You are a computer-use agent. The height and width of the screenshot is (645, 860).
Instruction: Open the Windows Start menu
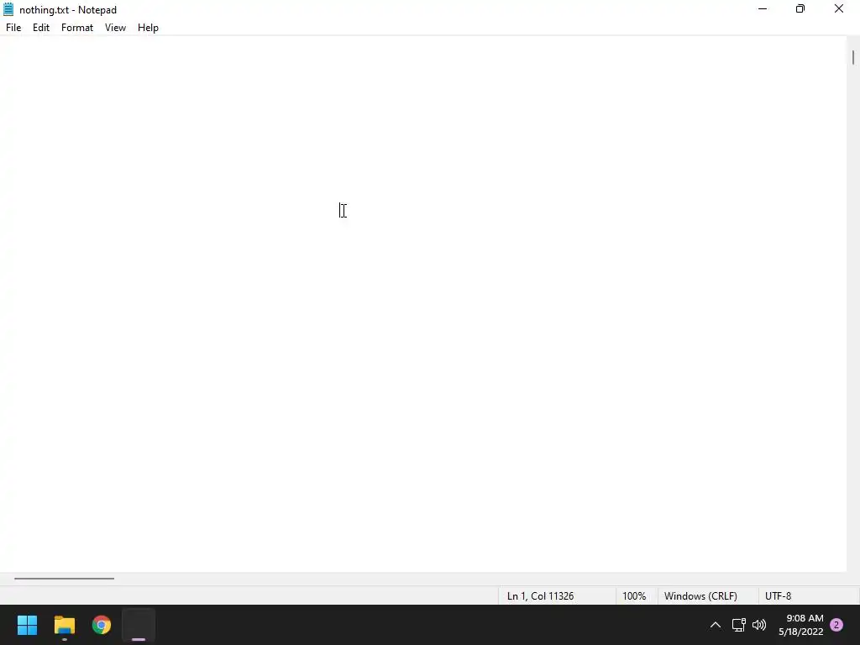pos(28,625)
